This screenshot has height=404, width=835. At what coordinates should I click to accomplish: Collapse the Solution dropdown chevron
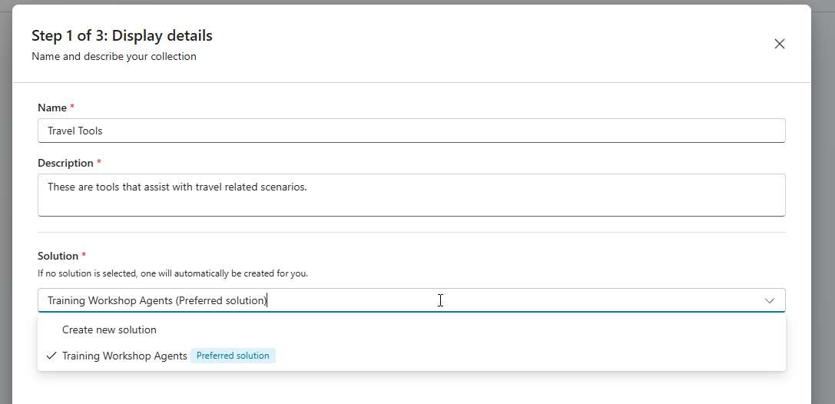769,301
